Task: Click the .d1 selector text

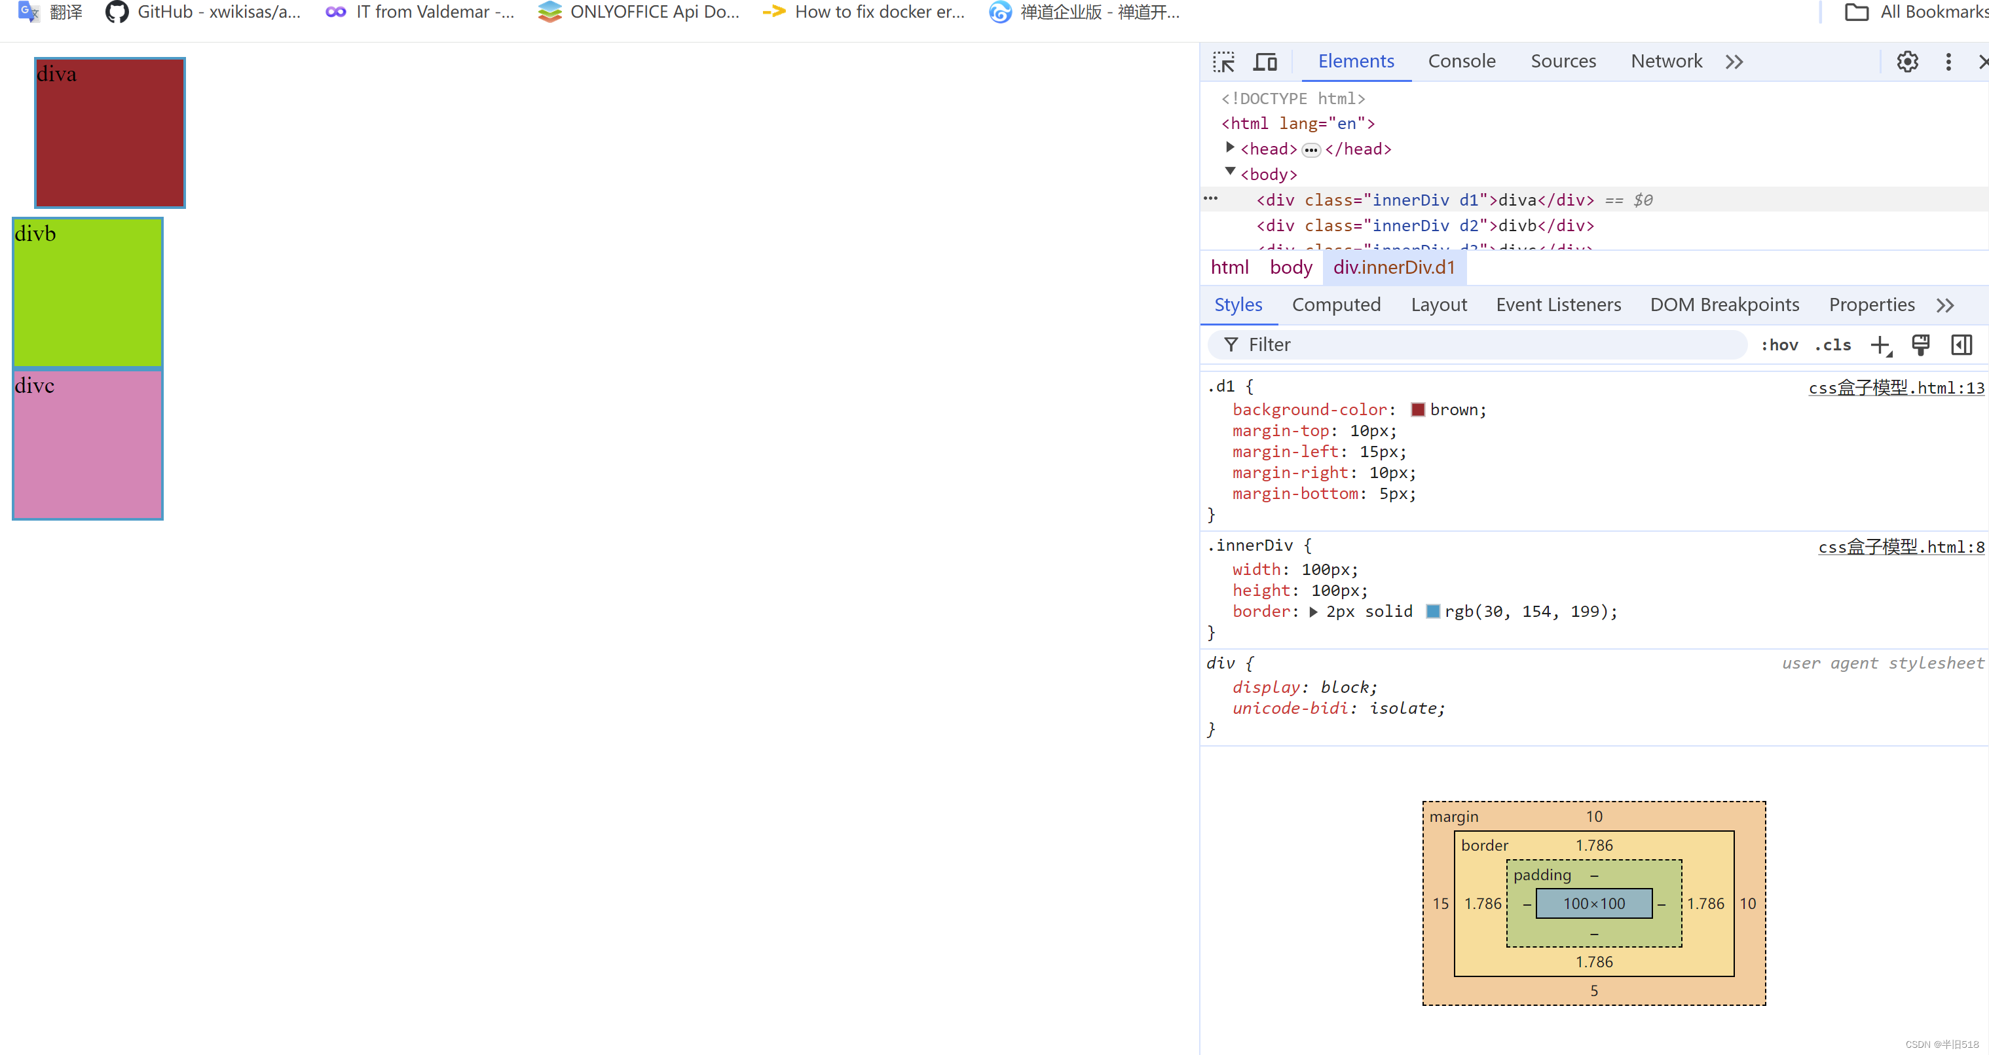Action: click(1221, 386)
